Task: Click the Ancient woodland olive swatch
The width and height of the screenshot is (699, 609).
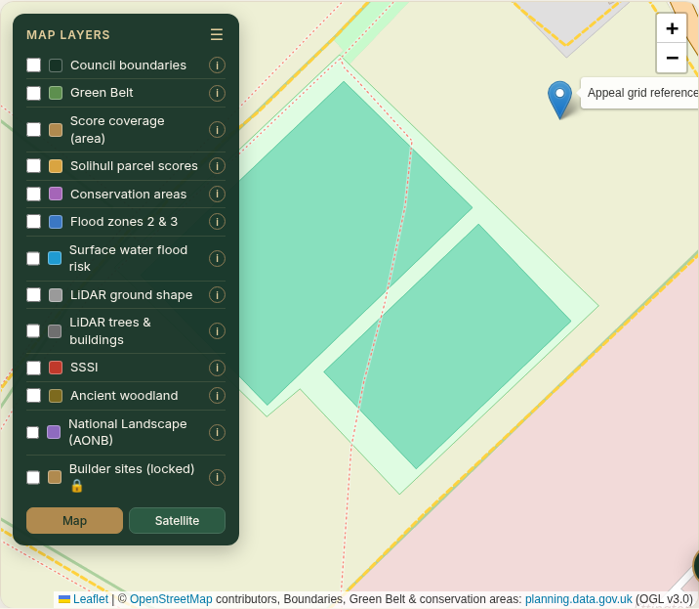Action: (56, 396)
